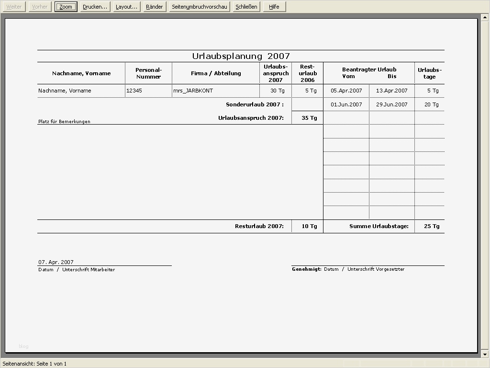Click the Resturlaub 2007: label
The height and width of the screenshot is (368, 490).
[259, 226]
